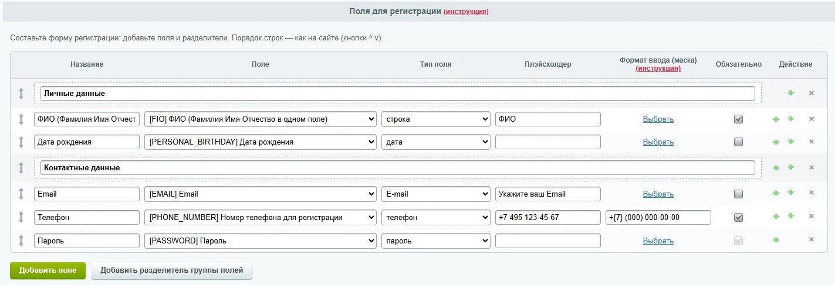Mark Дата рождения as required

(x=738, y=142)
